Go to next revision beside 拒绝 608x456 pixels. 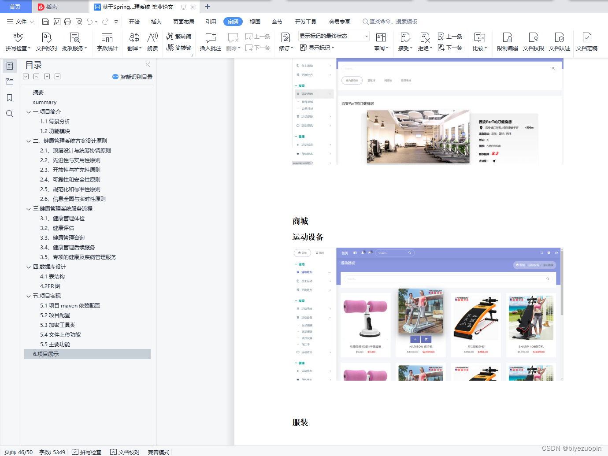click(x=450, y=48)
